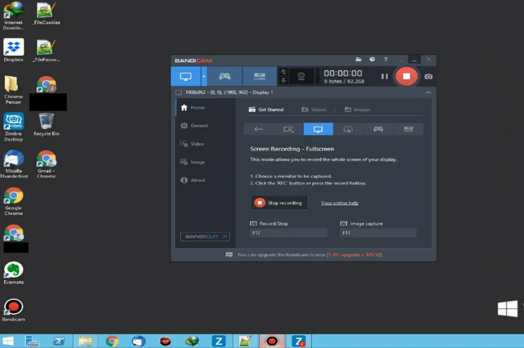Choose the game recording icon in the selector
524x348 pixels.
pyautogui.click(x=378, y=129)
